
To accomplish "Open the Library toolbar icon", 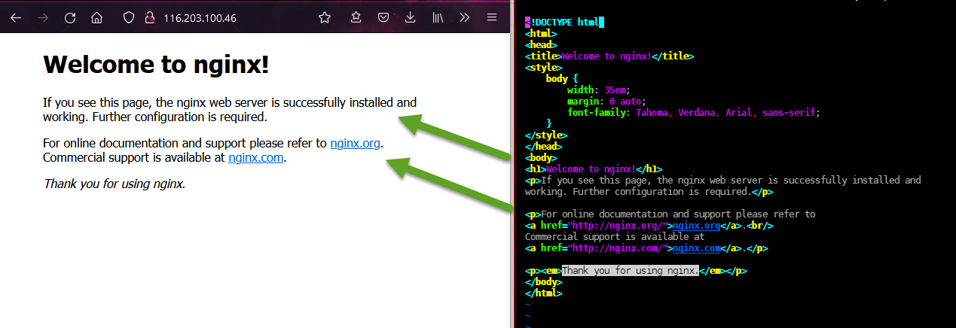I will [x=438, y=17].
